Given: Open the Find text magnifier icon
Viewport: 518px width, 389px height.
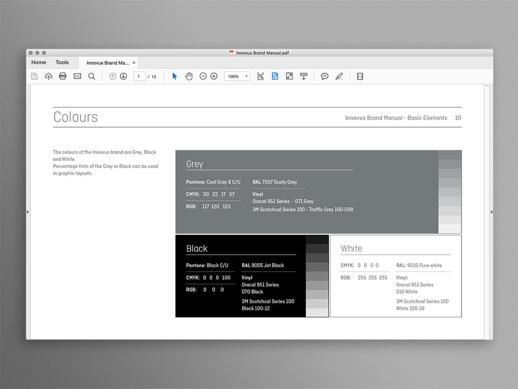Looking at the screenshot, I should tap(92, 76).
